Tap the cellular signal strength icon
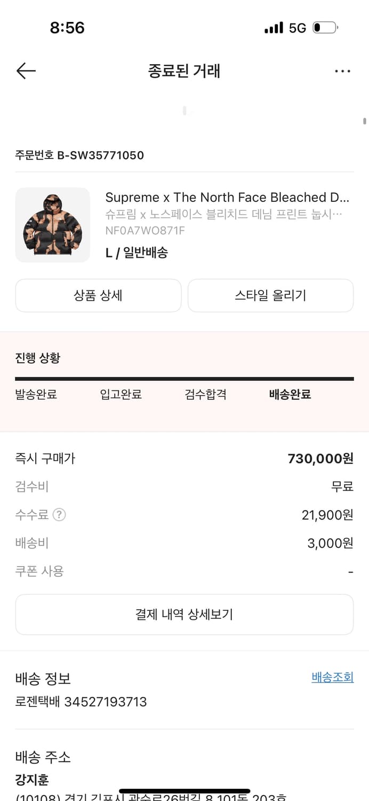 click(274, 28)
